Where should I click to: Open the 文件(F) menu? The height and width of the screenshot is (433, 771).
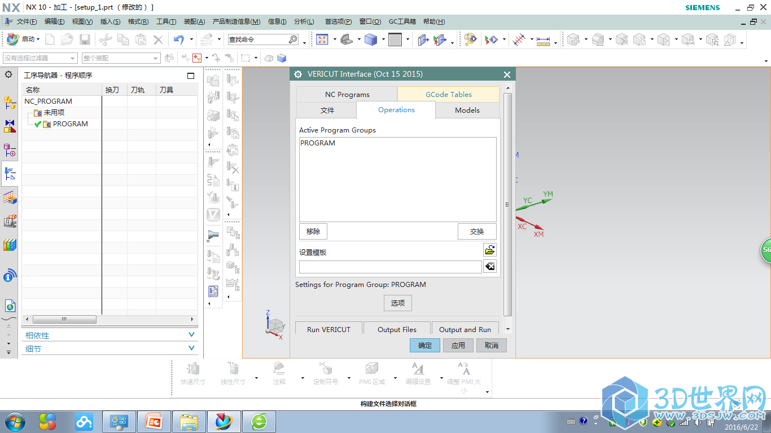click(27, 21)
